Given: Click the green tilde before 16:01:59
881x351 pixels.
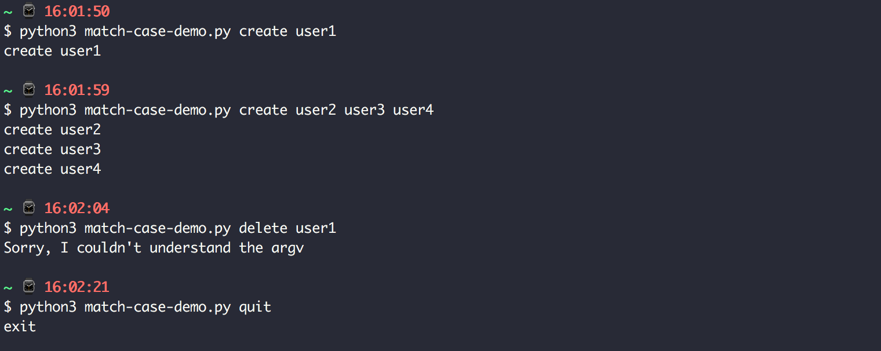Looking at the screenshot, I should 8,90.
